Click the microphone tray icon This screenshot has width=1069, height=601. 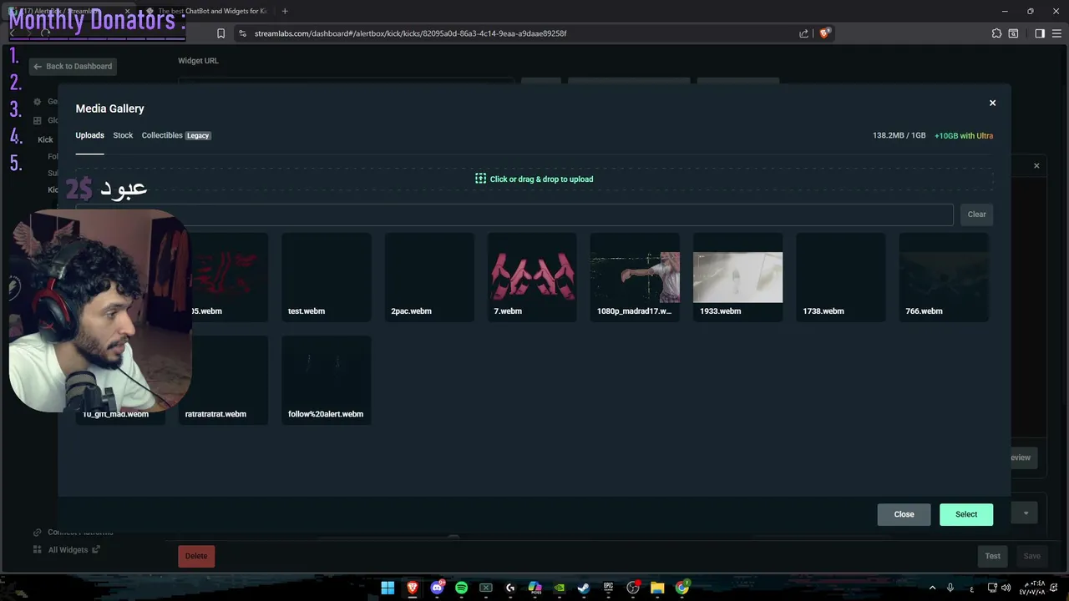click(x=950, y=588)
